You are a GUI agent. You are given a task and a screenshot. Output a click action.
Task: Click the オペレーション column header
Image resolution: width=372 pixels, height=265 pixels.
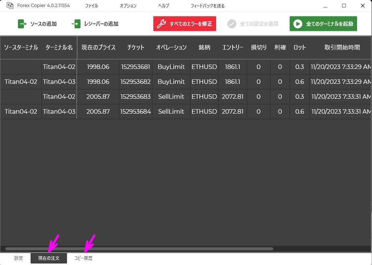click(x=171, y=47)
